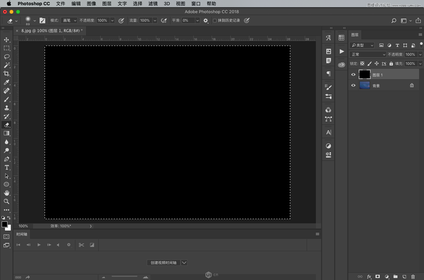Open the 图层 menu in menu bar

pos(106,4)
